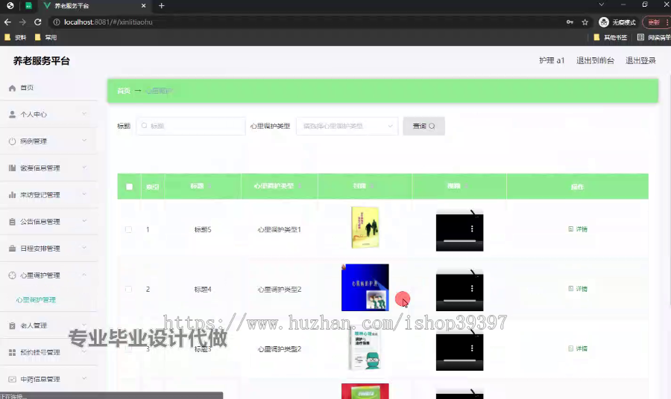
Task: Click the 公告信息管理 clipboard icon
Action: pyautogui.click(x=12, y=222)
